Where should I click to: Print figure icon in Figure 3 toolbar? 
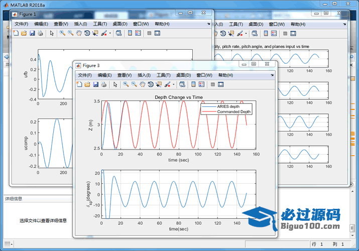coord(104,84)
